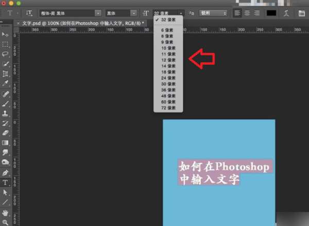Select the Quick Selection tool
Image resolution: width=309 pixels, height=226 pixels.
click(5, 64)
